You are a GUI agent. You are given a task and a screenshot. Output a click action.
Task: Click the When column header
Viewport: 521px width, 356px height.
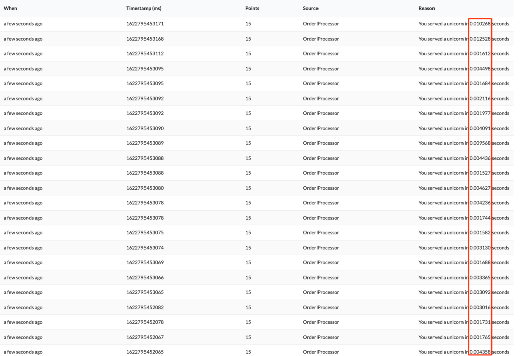(10, 8)
